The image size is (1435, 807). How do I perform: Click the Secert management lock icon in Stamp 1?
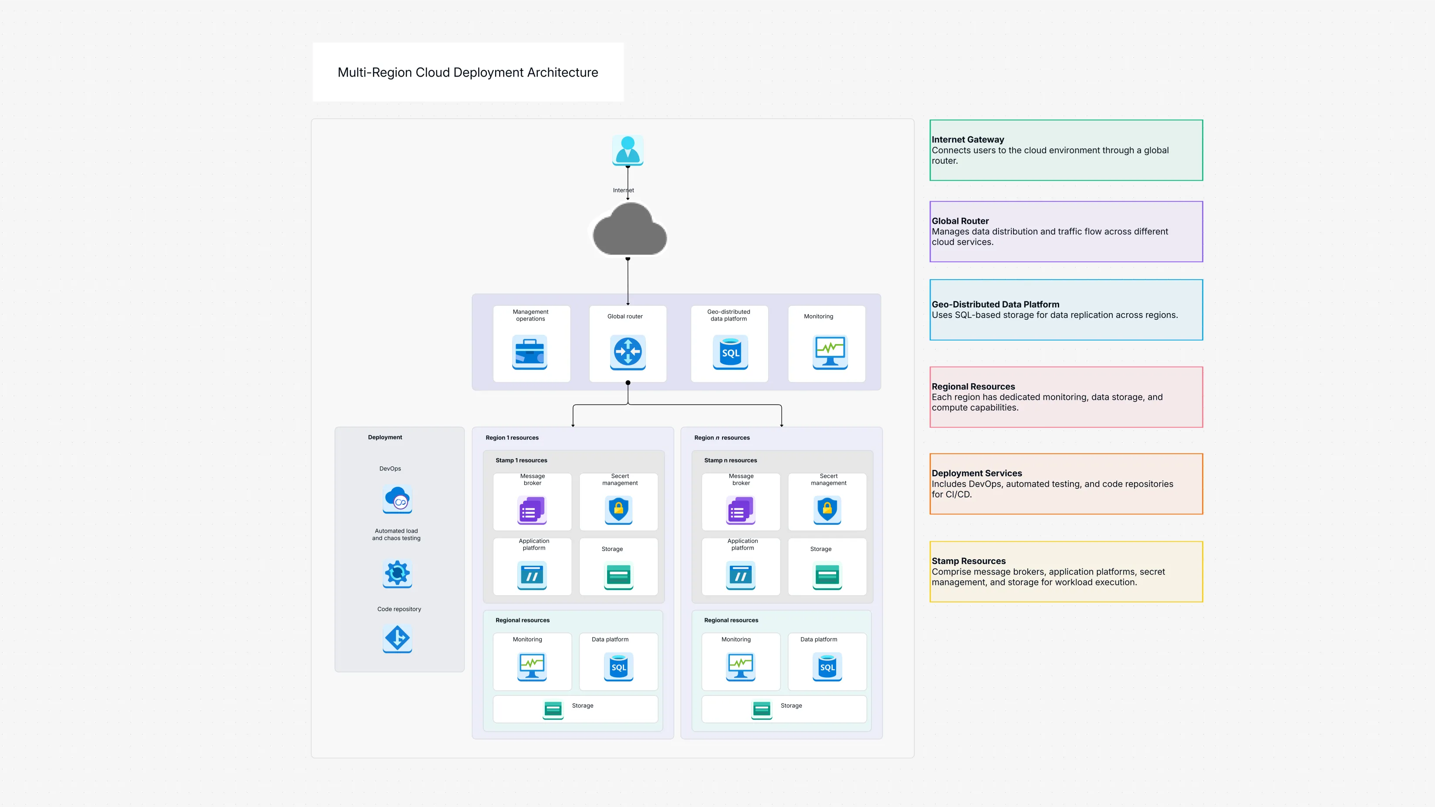tap(618, 510)
